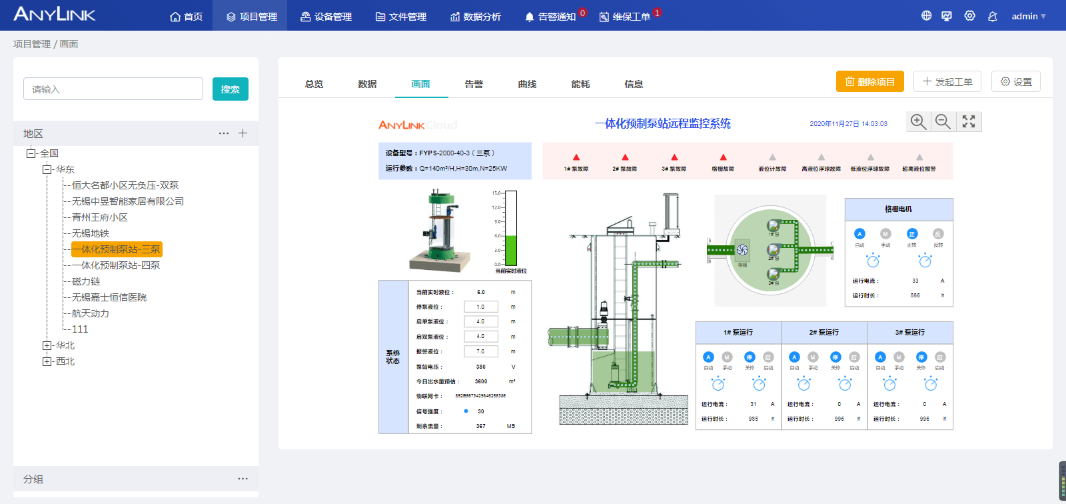Screen dimensions: 1066x504
Task: Collapse the 全国 tree node
Action: (x=31, y=153)
